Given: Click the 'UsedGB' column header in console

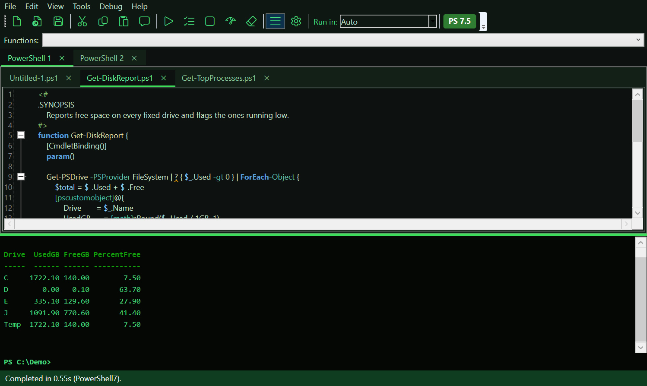Looking at the screenshot, I should [47, 255].
